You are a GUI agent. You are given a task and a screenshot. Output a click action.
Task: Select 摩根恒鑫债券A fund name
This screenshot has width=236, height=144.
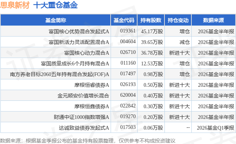tap(92, 106)
